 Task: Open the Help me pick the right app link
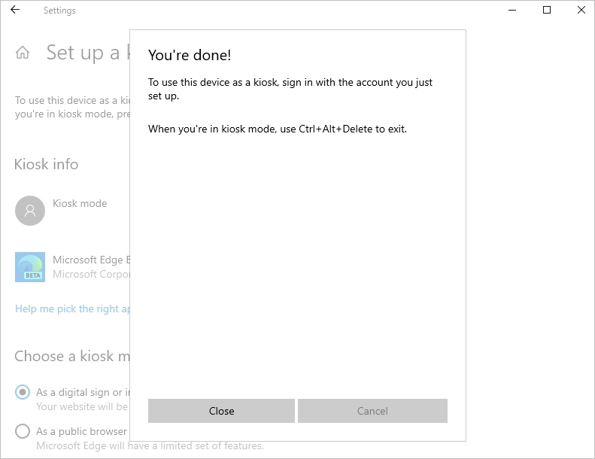pos(73,309)
